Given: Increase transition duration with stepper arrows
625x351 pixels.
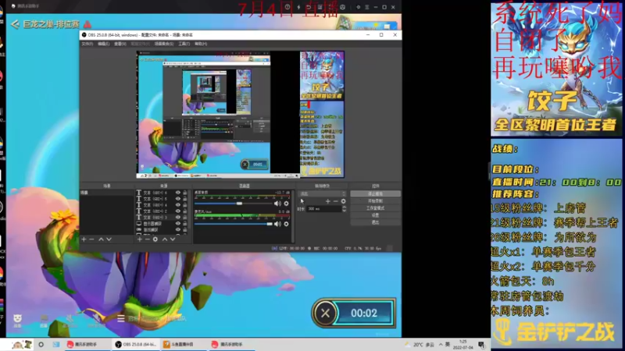Looking at the screenshot, I should (x=345, y=207).
